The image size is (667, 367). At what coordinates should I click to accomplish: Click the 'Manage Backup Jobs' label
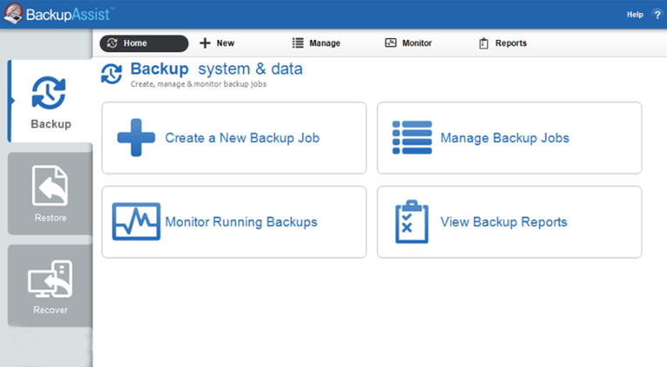(x=504, y=137)
